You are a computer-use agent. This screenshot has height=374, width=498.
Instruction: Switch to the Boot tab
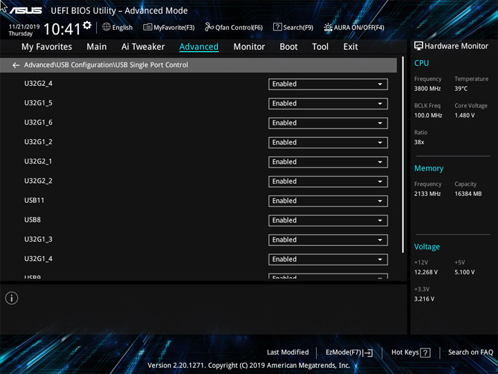pyautogui.click(x=288, y=47)
